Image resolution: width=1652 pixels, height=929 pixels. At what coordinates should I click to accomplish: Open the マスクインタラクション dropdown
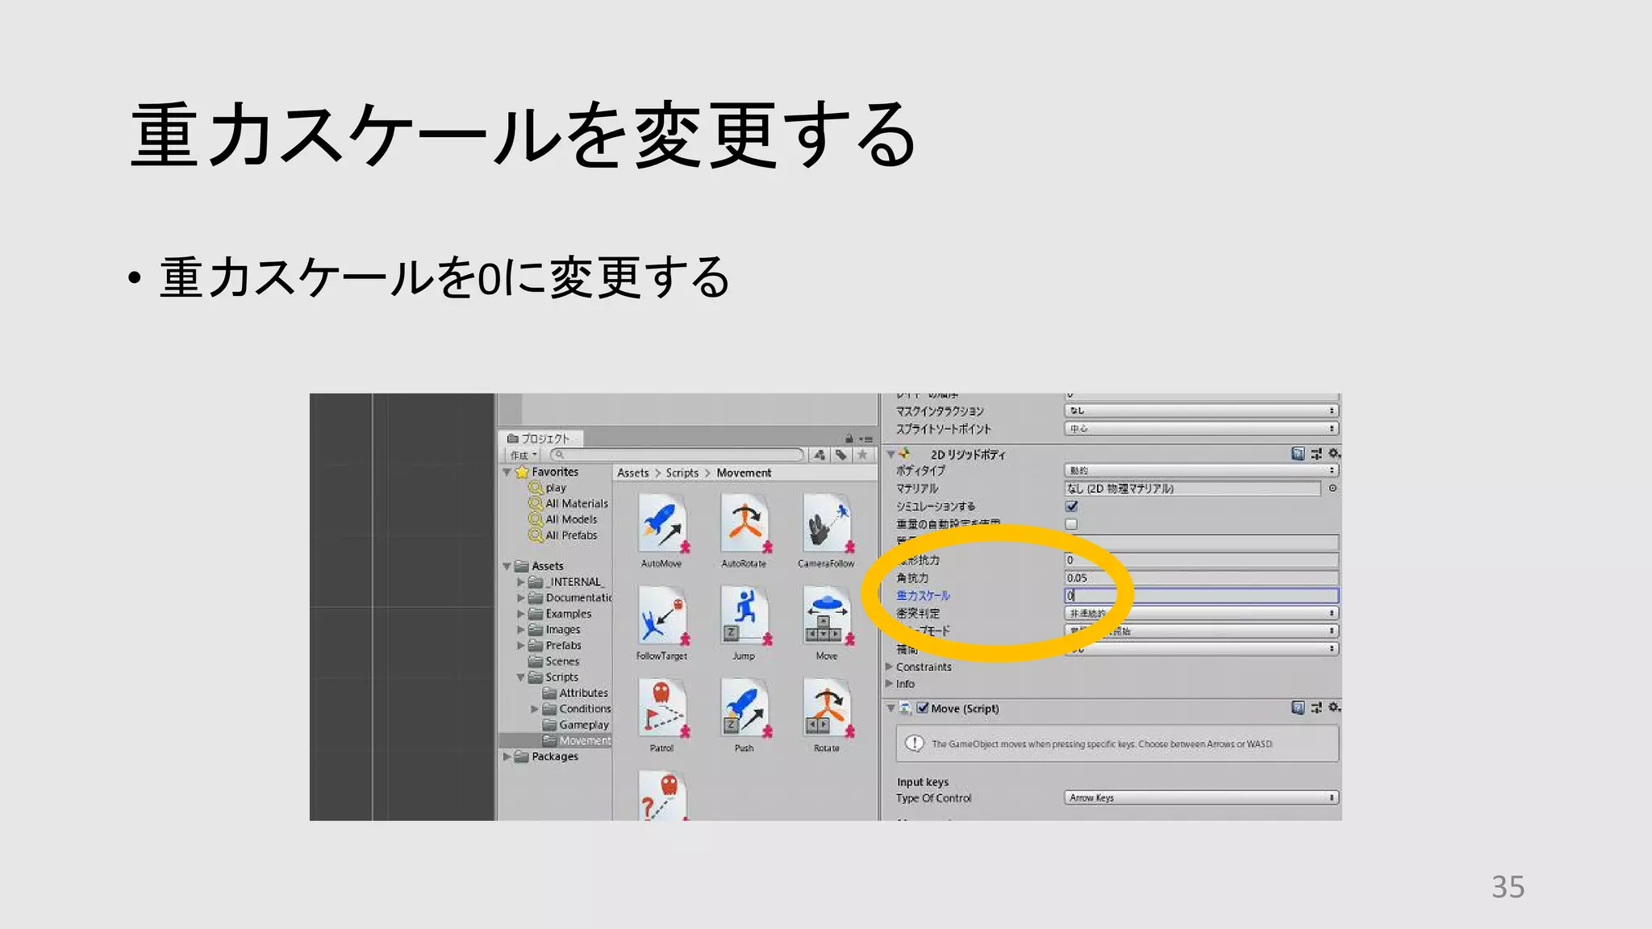[x=1201, y=410]
